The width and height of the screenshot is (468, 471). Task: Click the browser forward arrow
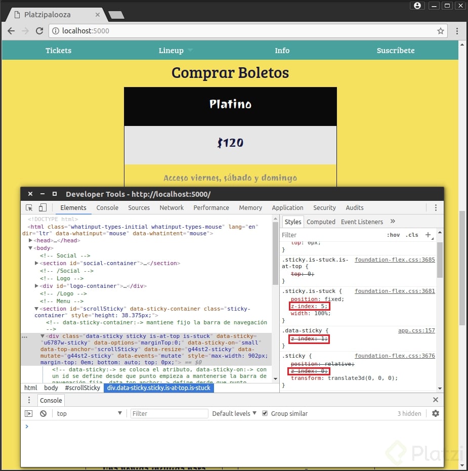pos(25,31)
